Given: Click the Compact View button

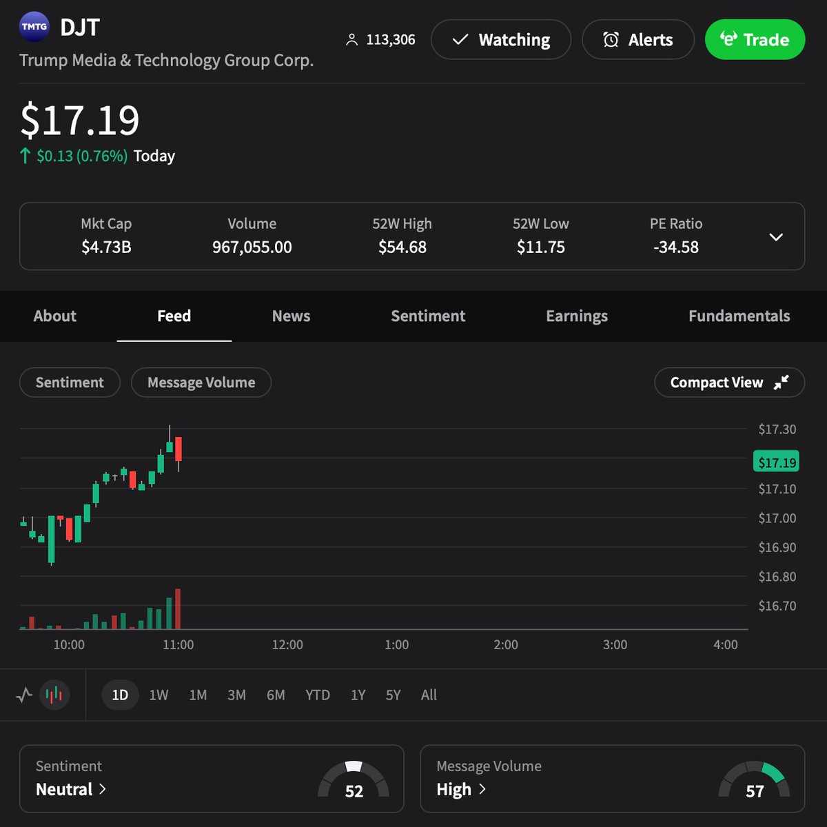Looking at the screenshot, I should [x=729, y=382].
